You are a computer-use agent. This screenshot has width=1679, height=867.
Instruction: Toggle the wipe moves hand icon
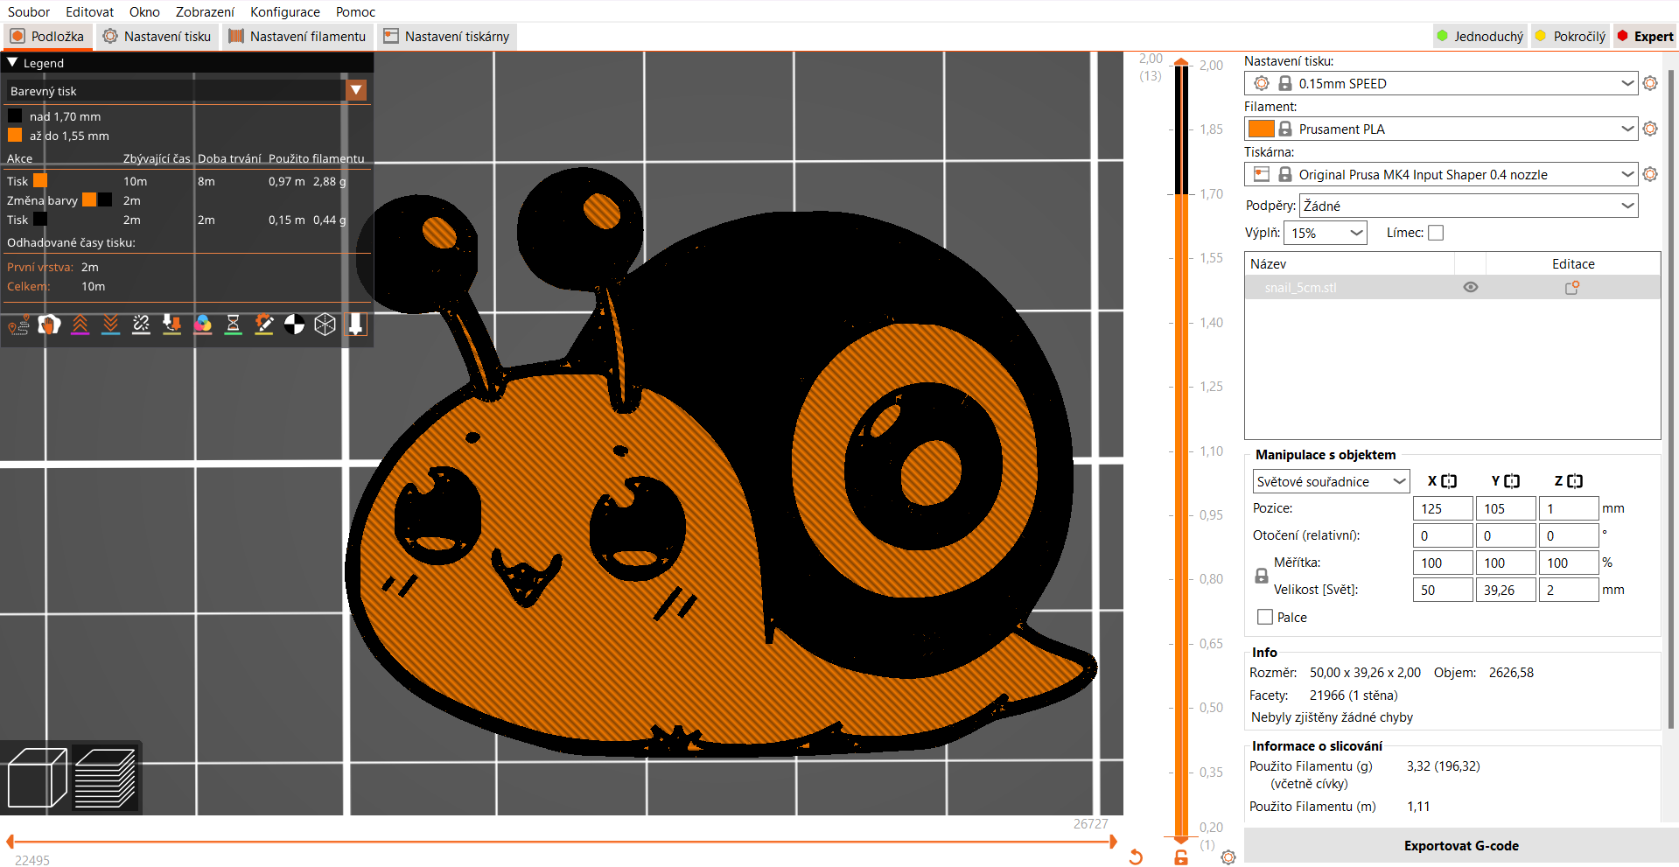click(49, 325)
